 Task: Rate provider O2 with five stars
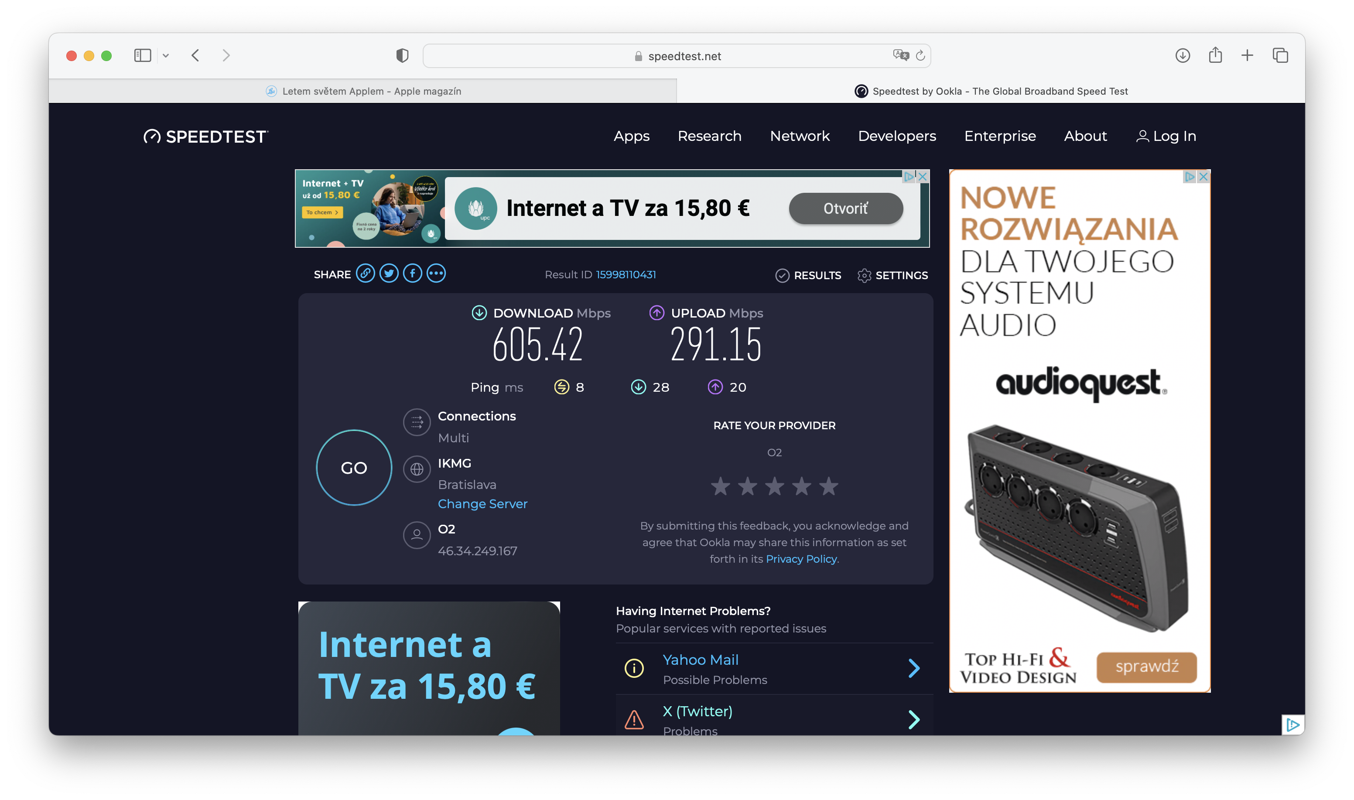pyautogui.click(x=828, y=486)
